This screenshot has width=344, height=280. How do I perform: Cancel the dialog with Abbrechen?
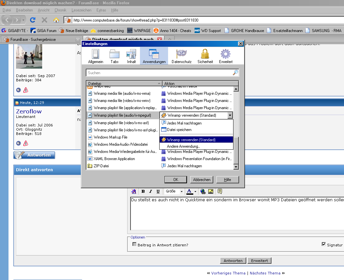pos(202,180)
